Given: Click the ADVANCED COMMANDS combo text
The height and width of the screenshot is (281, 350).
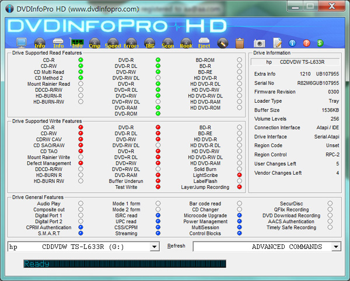Looking at the screenshot, I should coord(287,247).
